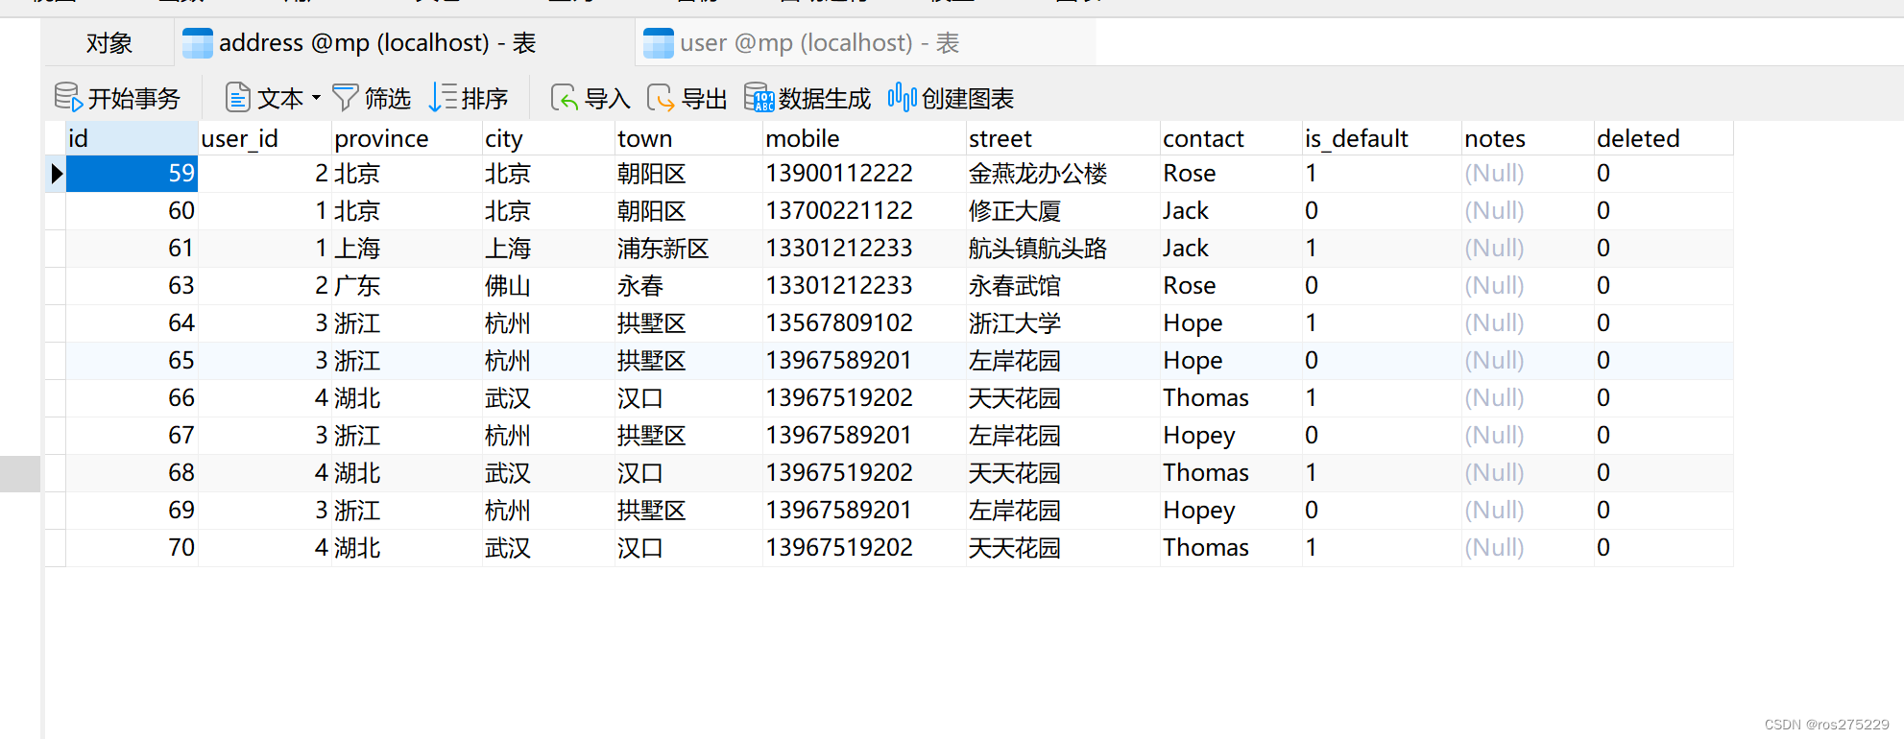Screen dimensions: 1904x739
Task: Select town cell 浦东新区
Action: 688,249
